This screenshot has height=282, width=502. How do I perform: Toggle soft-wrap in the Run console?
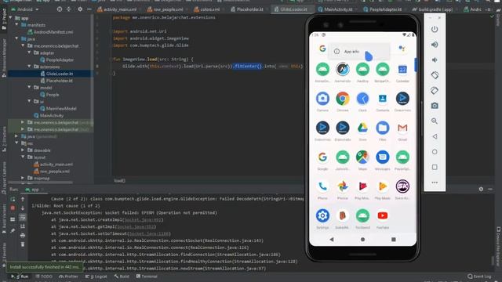pos(23,218)
